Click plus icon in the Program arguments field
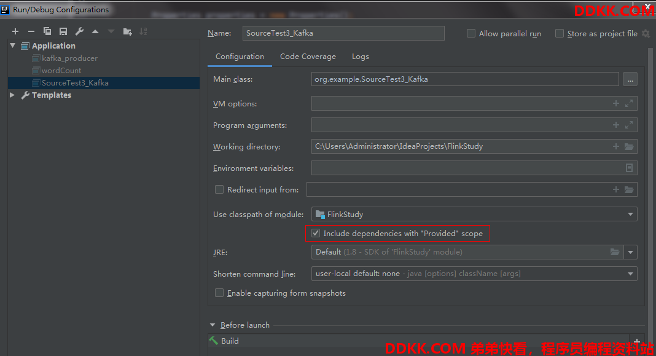 (616, 125)
